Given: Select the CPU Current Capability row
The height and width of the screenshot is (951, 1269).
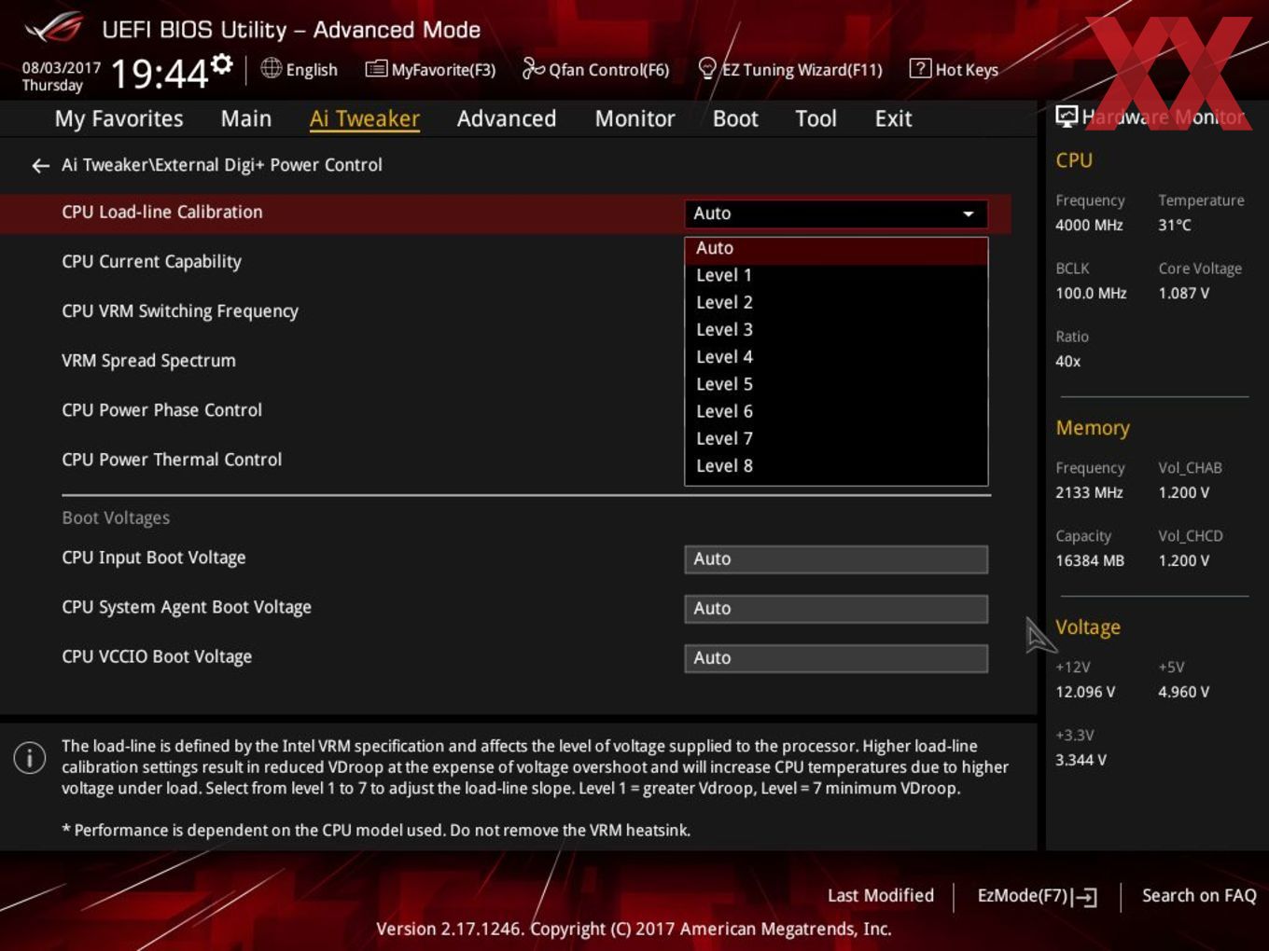Looking at the screenshot, I should click(x=151, y=262).
